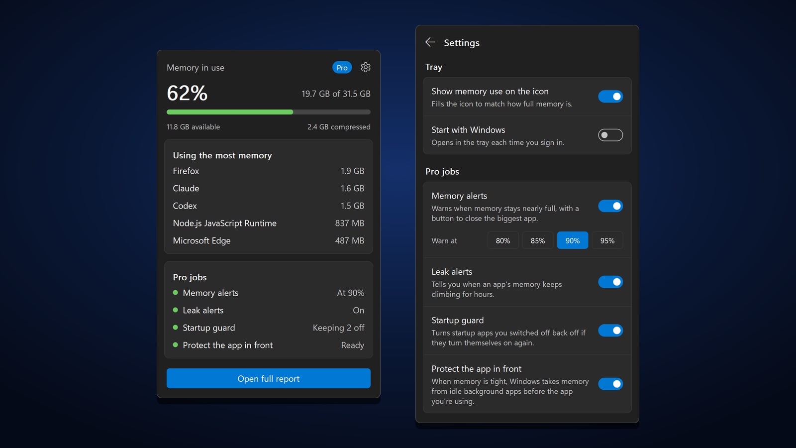
Task: Turn off the Memory alerts switch
Action: pos(610,206)
